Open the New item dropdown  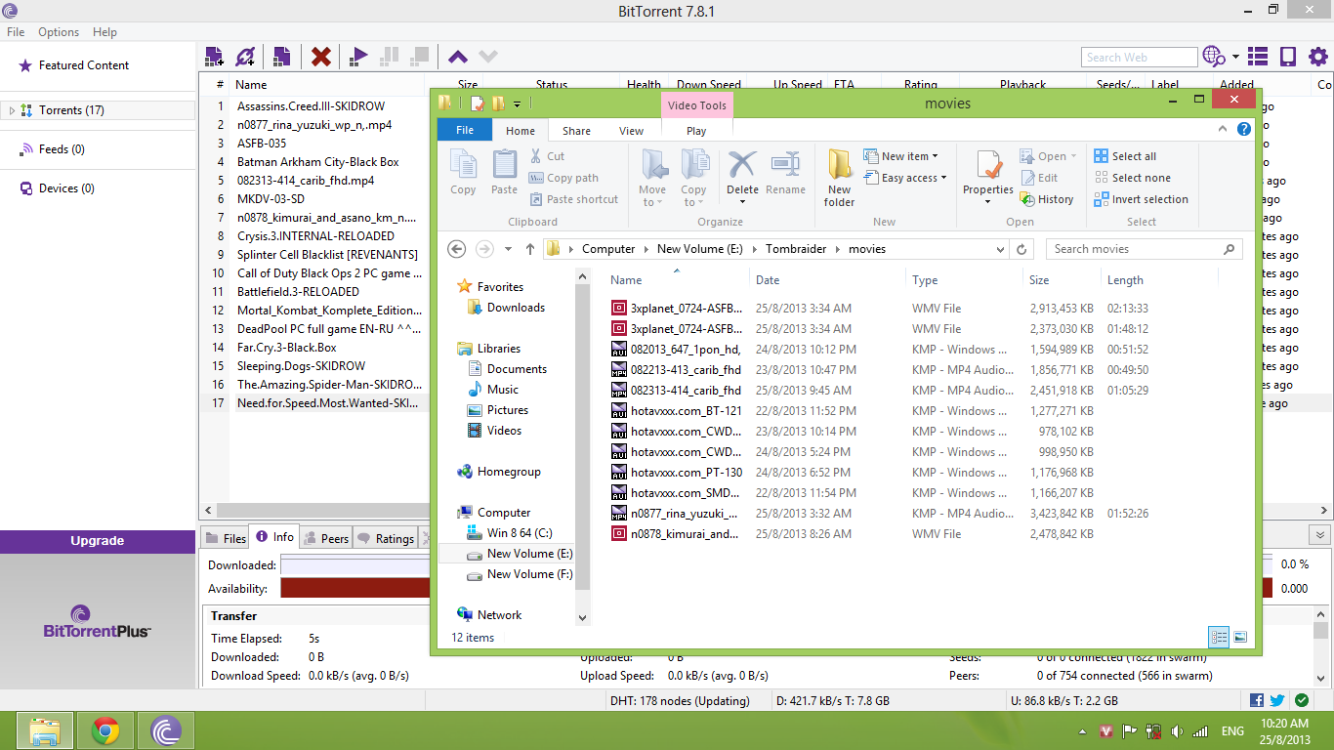pos(900,156)
